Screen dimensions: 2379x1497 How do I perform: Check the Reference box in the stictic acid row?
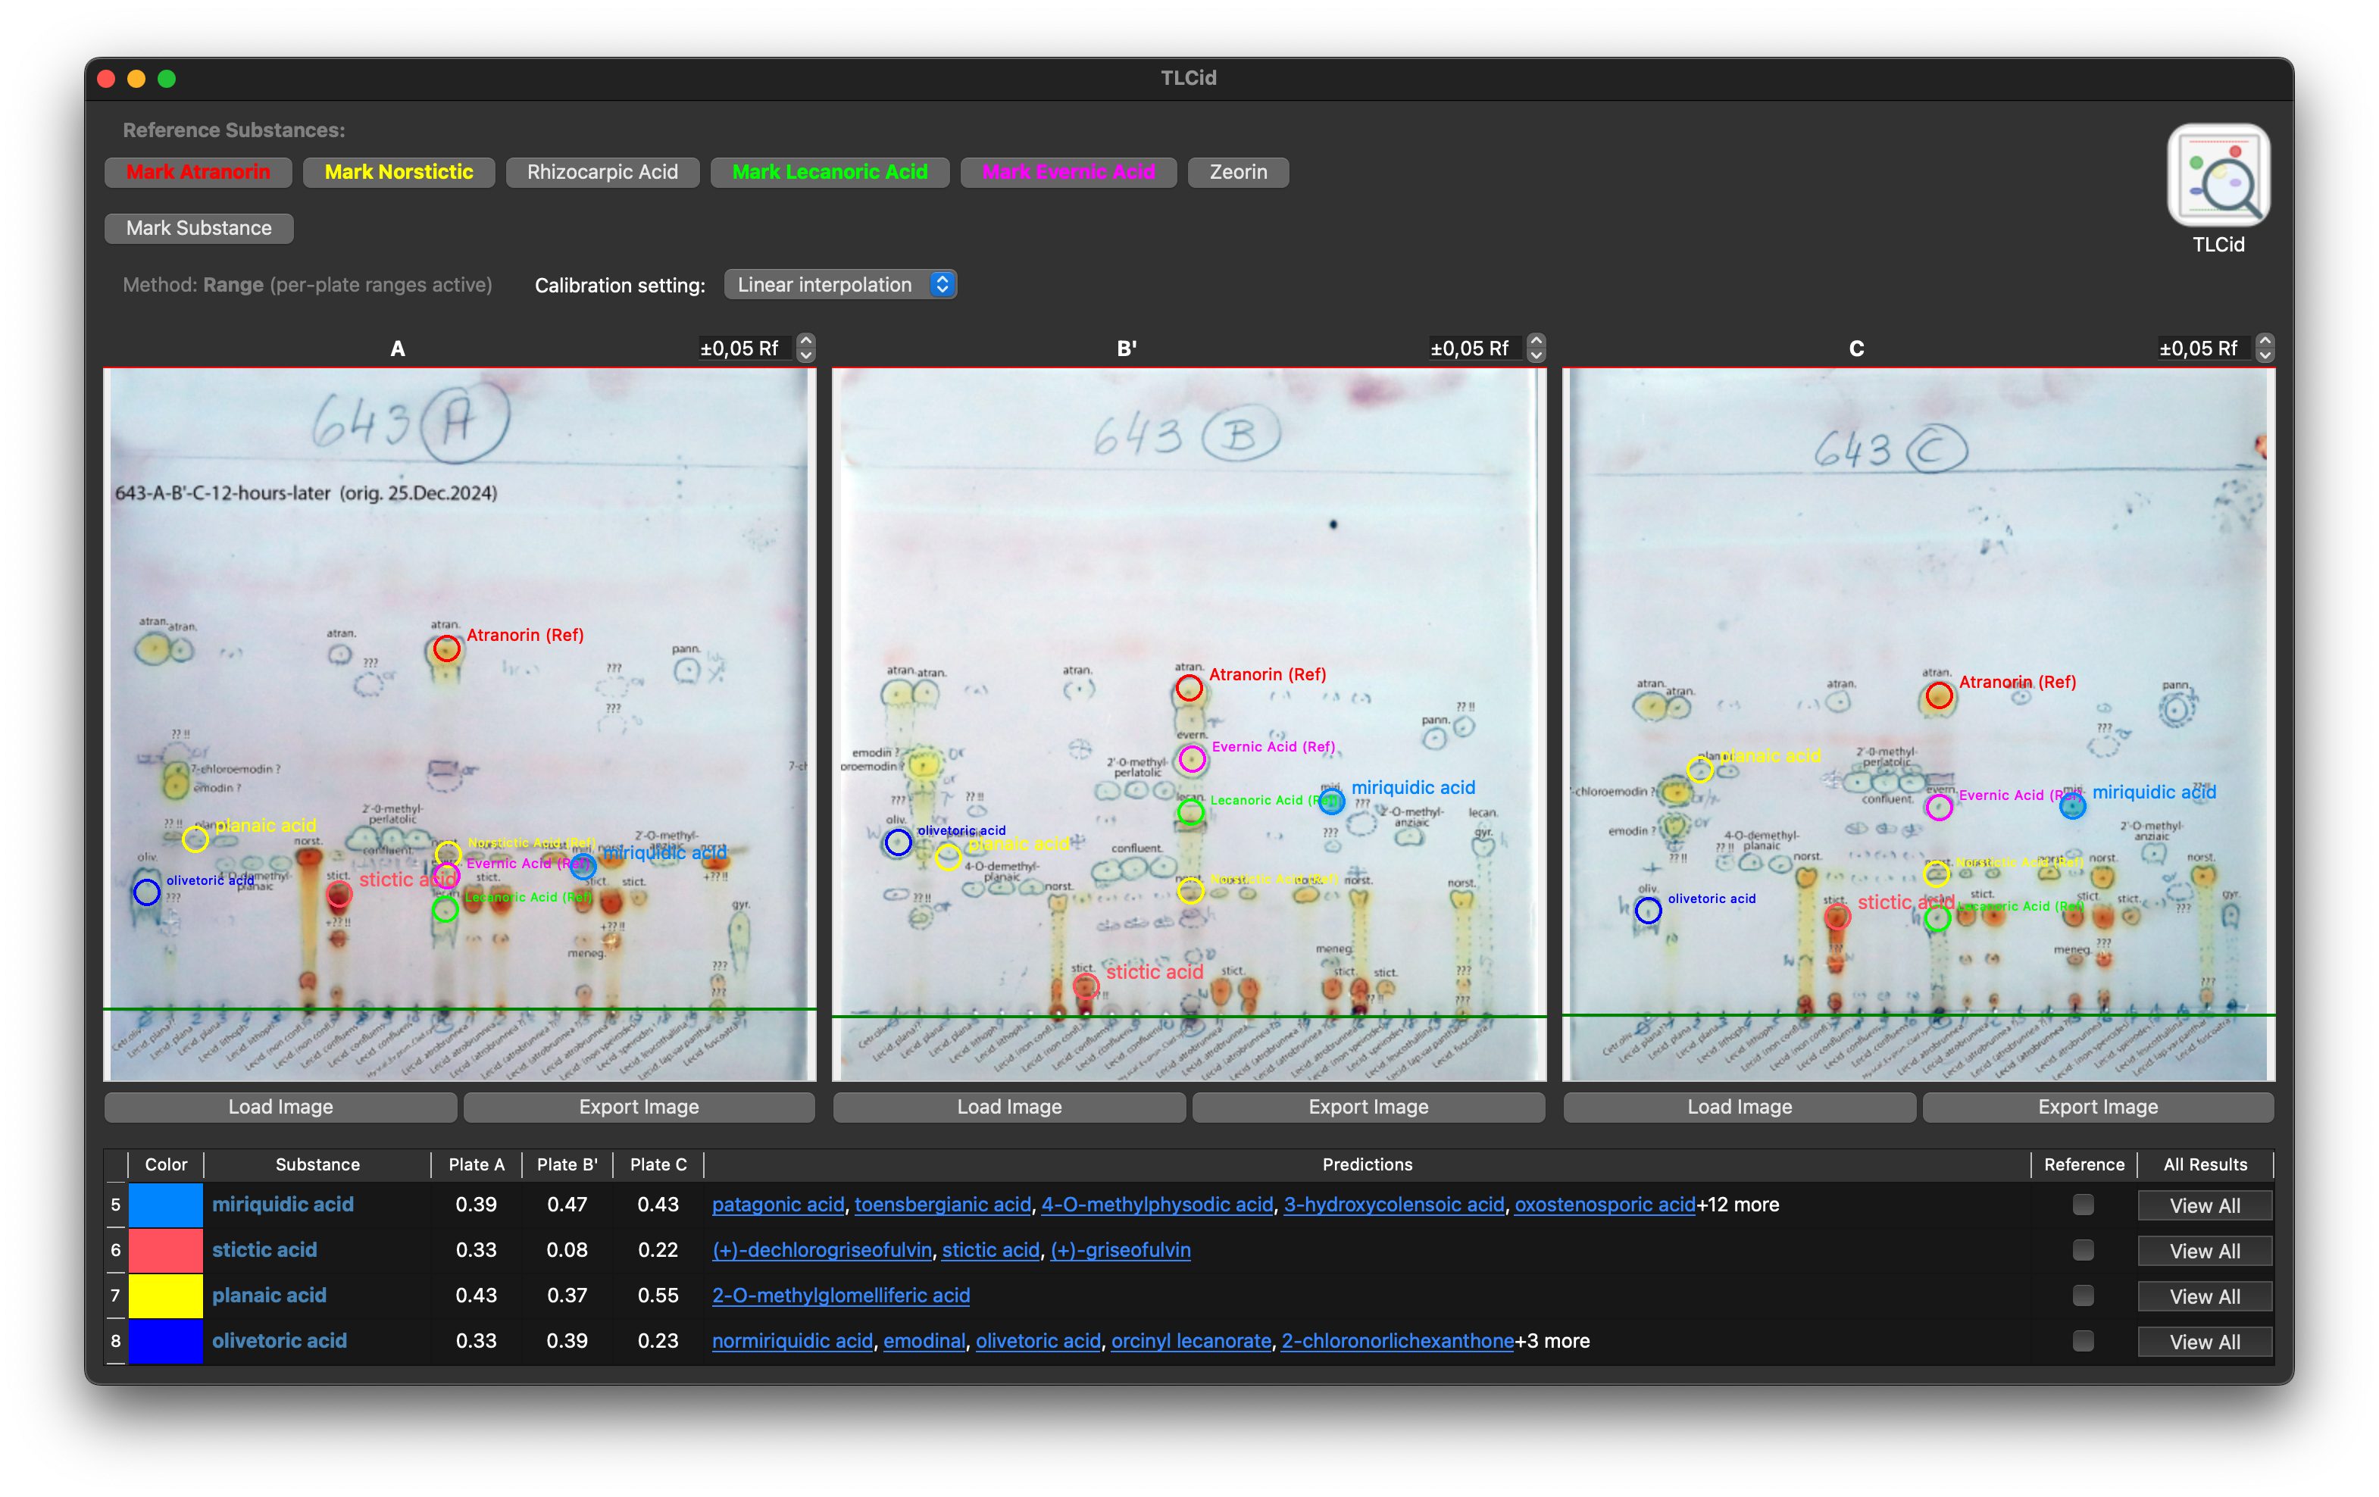2084,1250
